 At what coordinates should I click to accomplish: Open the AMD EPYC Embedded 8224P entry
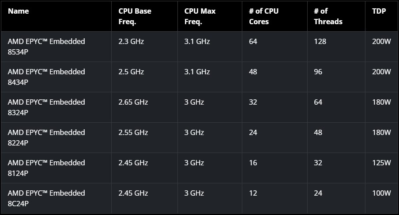46,137
